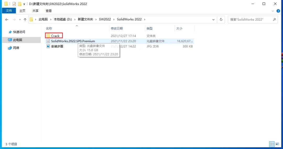
Task: Open 此电脑 in the navigation pane
Action: point(18,40)
